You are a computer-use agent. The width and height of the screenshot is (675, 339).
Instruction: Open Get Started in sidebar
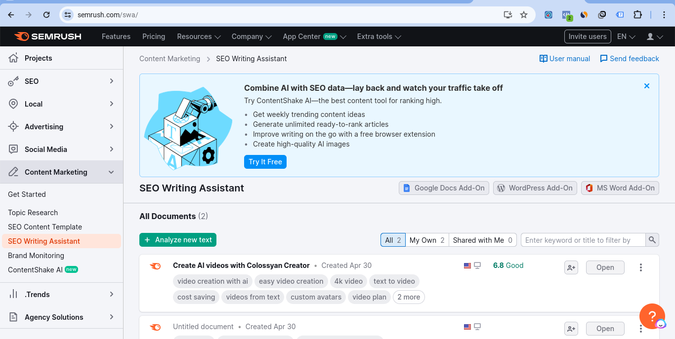(27, 194)
